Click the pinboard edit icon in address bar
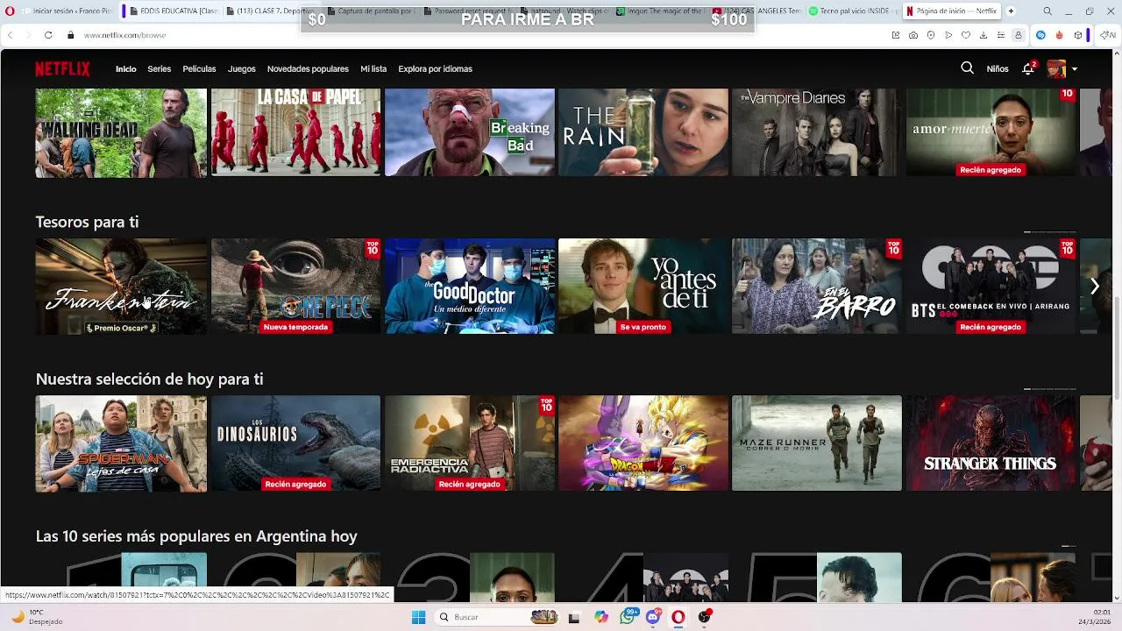1122x631 pixels. click(896, 35)
